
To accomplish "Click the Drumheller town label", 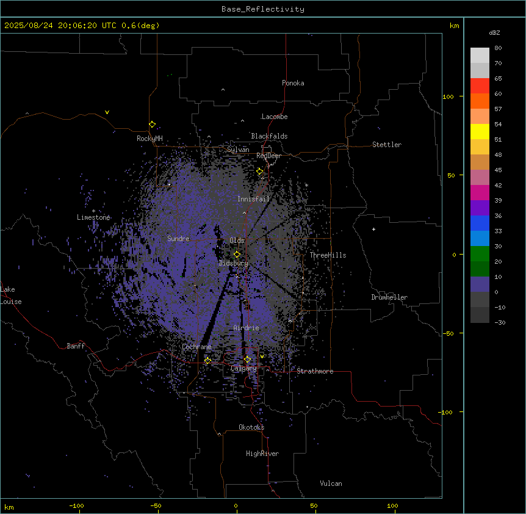I will click(389, 297).
